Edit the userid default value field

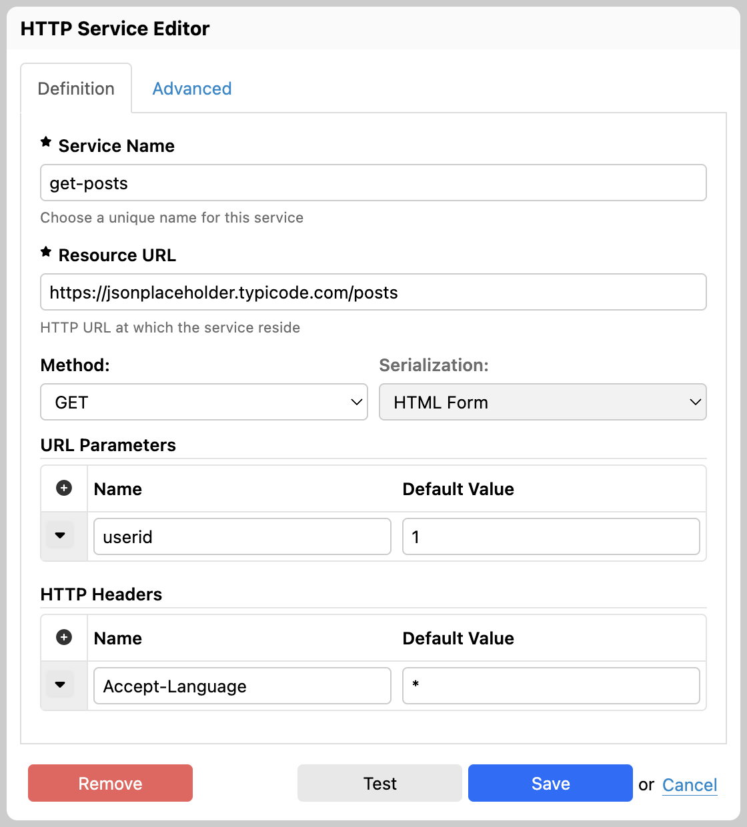pyautogui.click(x=551, y=536)
